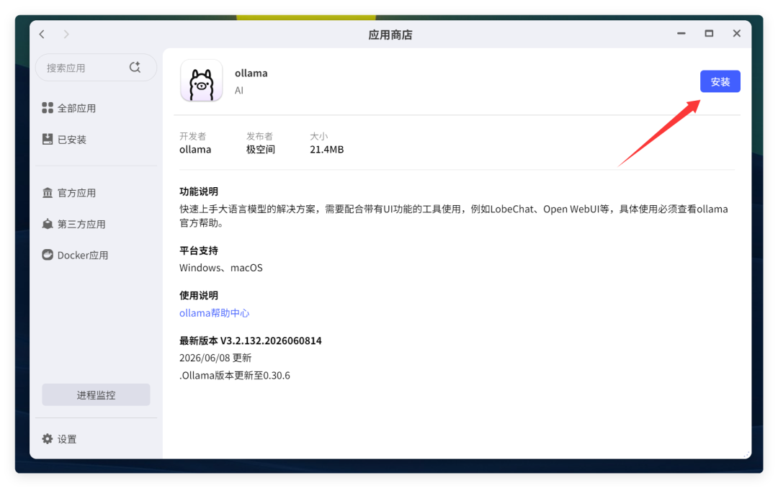Click the window resize grip corner
778x488 pixels.
click(x=747, y=454)
